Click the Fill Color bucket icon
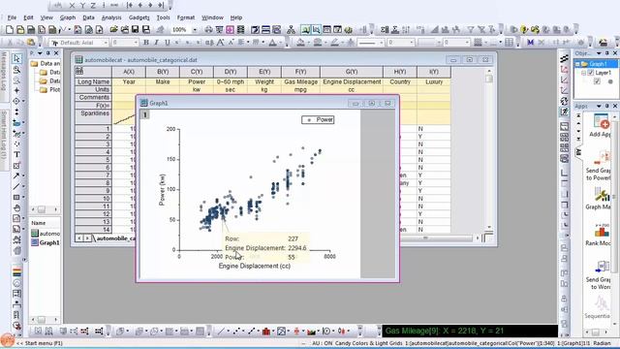Image resolution: width=620 pixels, height=349 pixels. (x=300, y=43)
